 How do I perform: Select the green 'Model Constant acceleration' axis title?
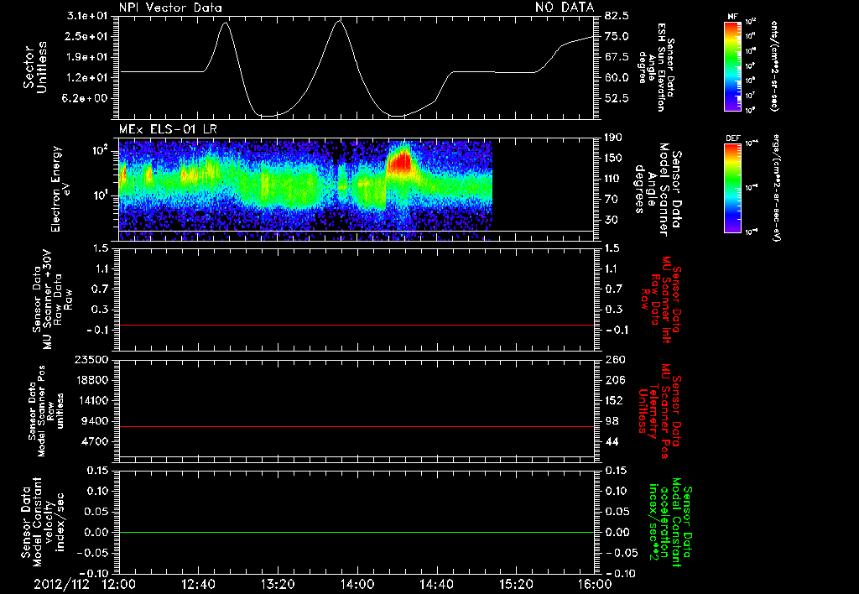670,522
